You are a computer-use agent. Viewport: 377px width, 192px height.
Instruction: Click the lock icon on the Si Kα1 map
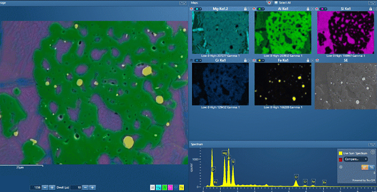click(370, 9)
